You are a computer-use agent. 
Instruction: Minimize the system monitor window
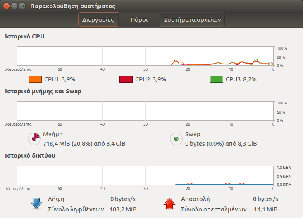14,6
